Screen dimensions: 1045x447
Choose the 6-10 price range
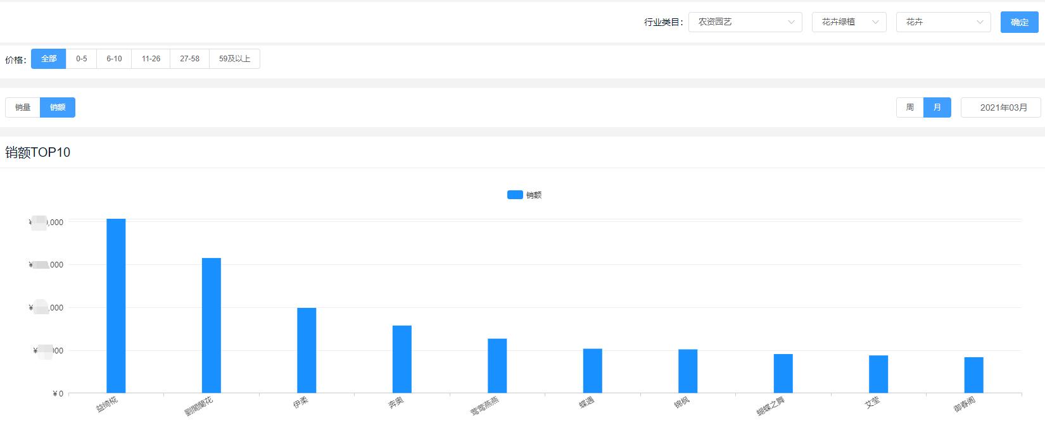point(114,59)
